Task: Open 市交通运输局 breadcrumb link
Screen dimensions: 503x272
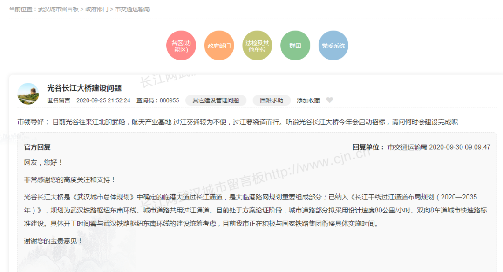Action: point(132,9)
